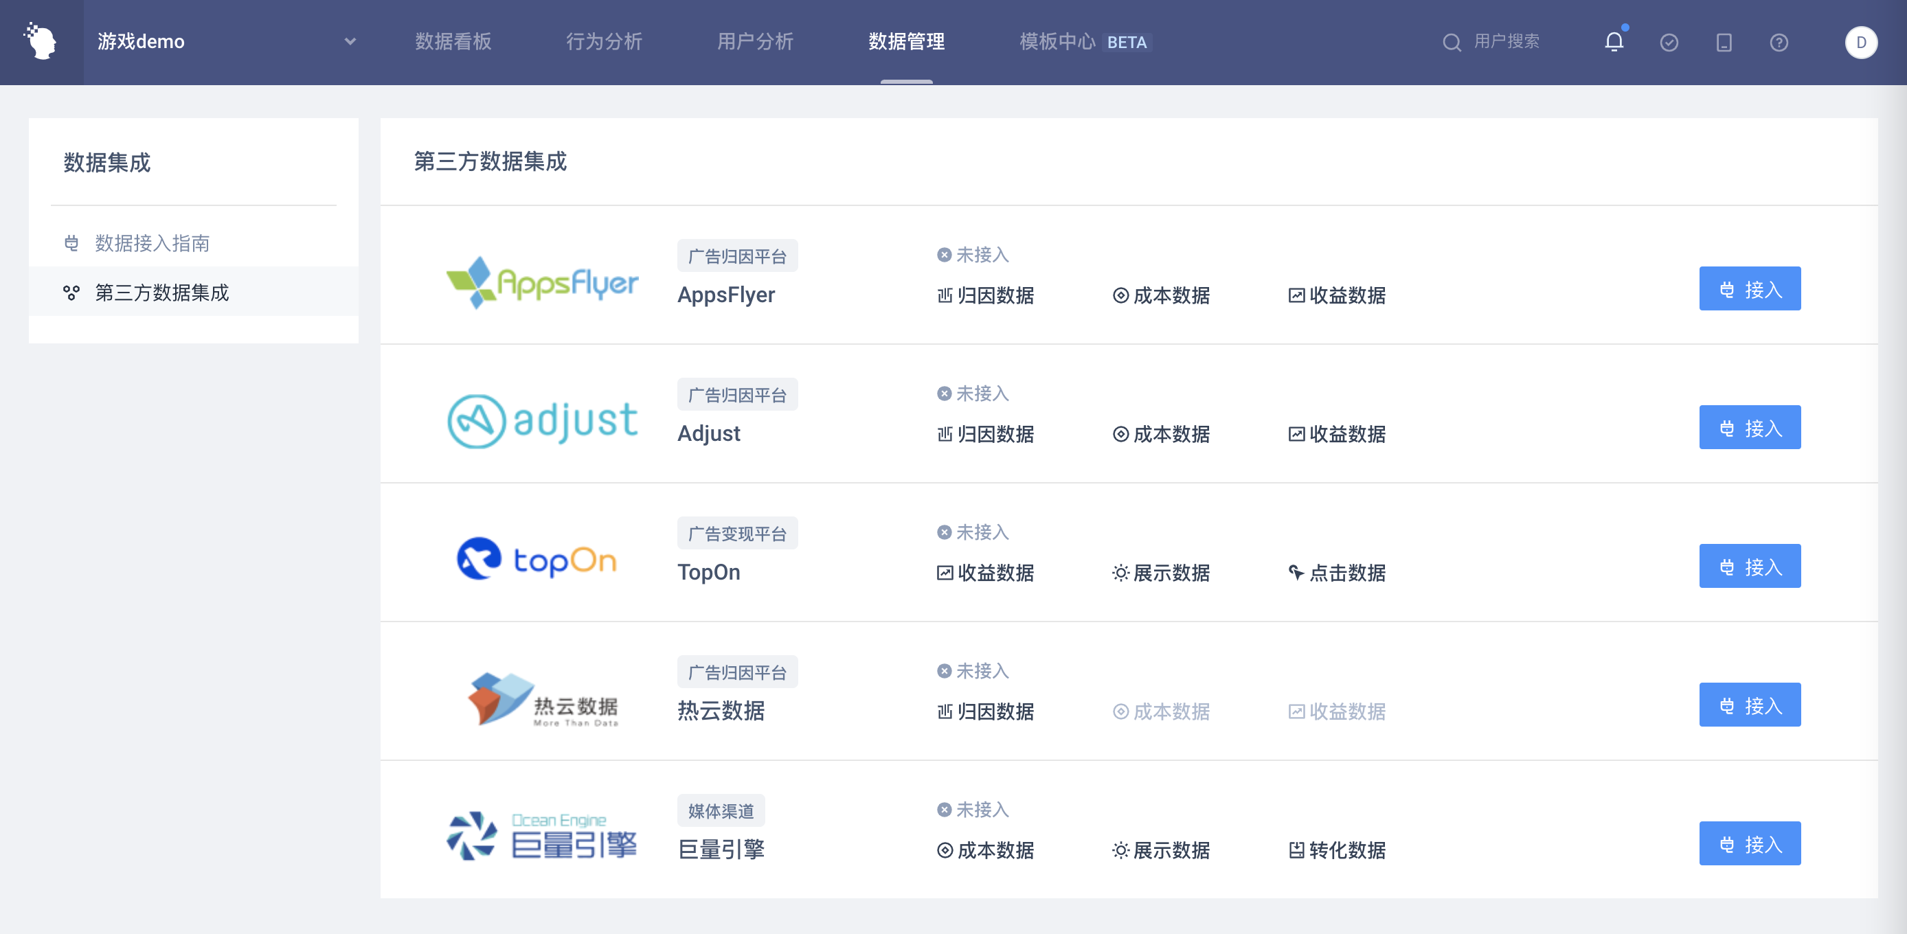Focus the 用户搜索 search field
The width and height of the screenshot is (1907, 934).
point(1506,41)
